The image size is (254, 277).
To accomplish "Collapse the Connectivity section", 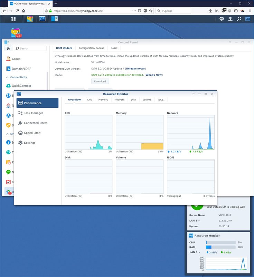I will pyautogui.click(x=7, y=77).
